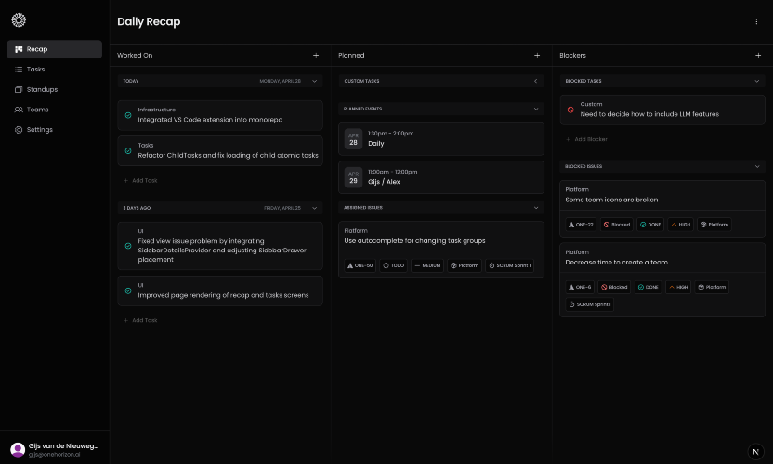Collapse the Planned Events section
Screen dimensions: 773x464
[536, 109]
